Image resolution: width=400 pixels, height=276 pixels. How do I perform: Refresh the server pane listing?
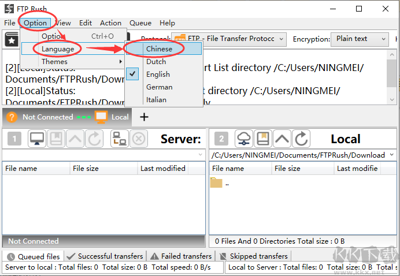[x=94, y=139]
